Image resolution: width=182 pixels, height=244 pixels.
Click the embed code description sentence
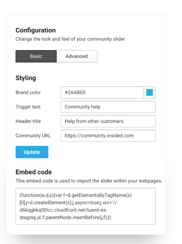click(x=89, y=181)
